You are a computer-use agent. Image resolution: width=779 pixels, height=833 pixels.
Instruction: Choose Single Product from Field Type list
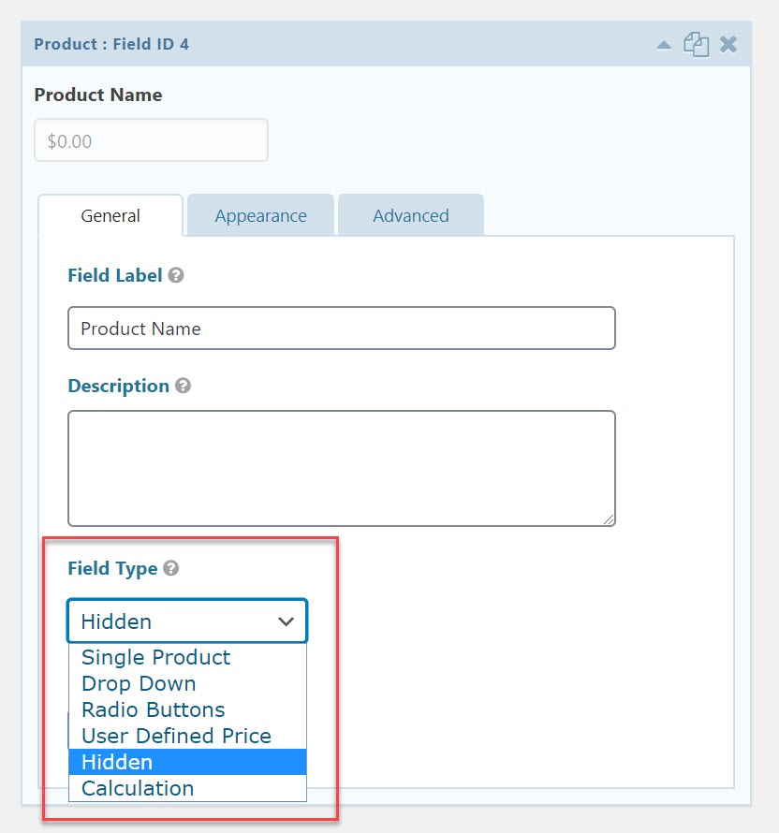[187, 657]
